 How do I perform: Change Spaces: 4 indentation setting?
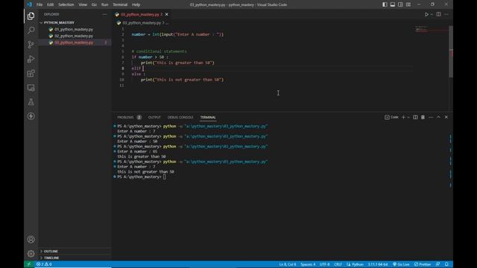pyautogui.click(x=308, y=264)
